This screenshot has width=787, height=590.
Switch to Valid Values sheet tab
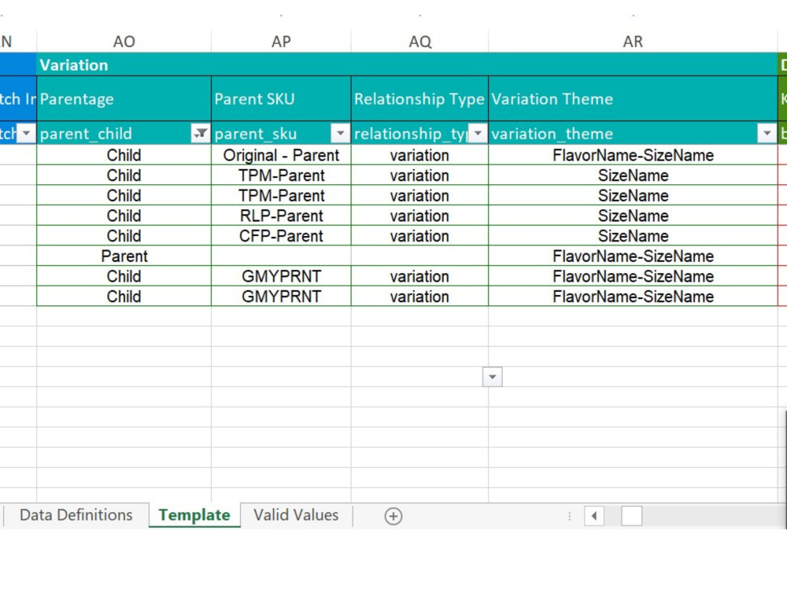pyautogui.click(x=296, y=515)
